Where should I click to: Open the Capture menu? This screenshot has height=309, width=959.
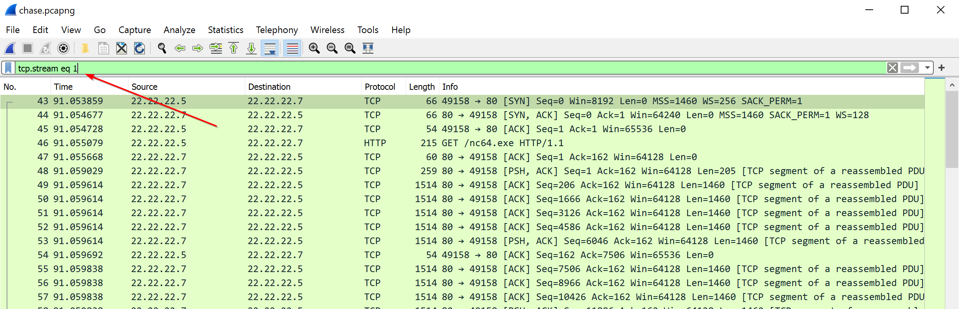pyautogui.click(x=135, y=30)
